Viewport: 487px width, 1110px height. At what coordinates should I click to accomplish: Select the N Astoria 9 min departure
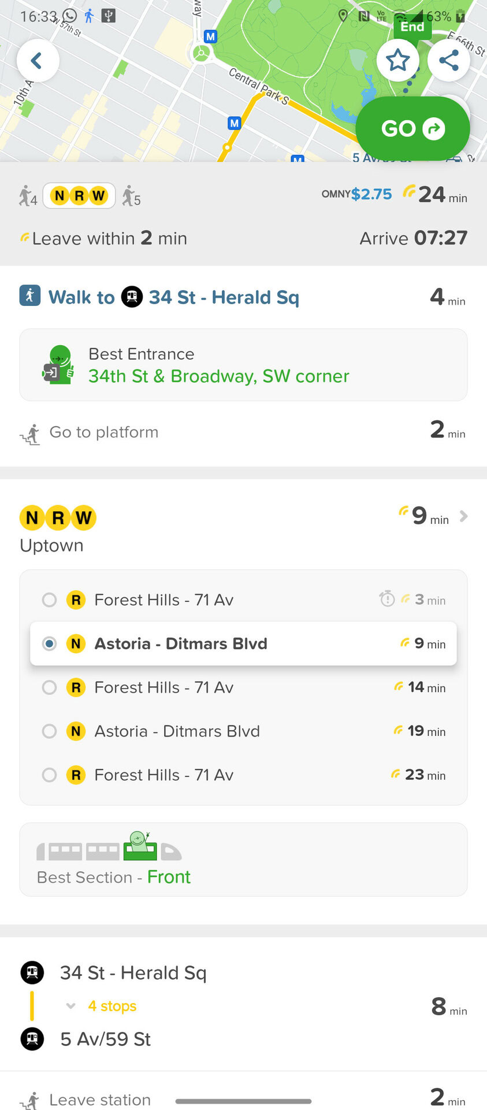(x=50, y=643)
